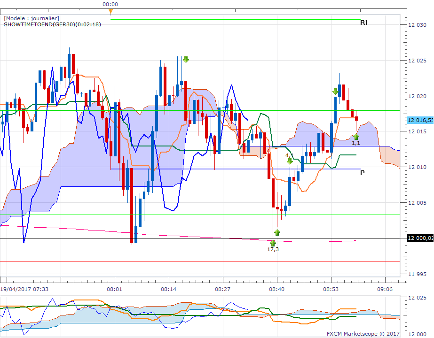The width and height of the screenshot is (434, 338).
Task: Click the 12 025 main chart price axis label
Action: click(x=418, y=61)
